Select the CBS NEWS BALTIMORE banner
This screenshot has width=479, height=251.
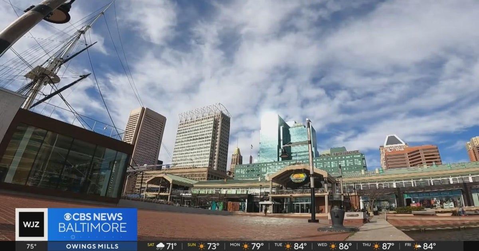pyautogui.click(x=92, y=224)
